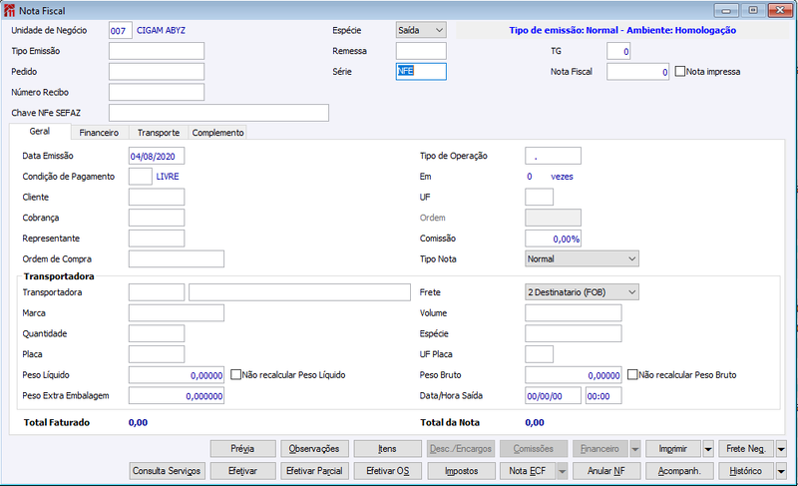Open the Espécie Saída dropdown

point(421,30)
